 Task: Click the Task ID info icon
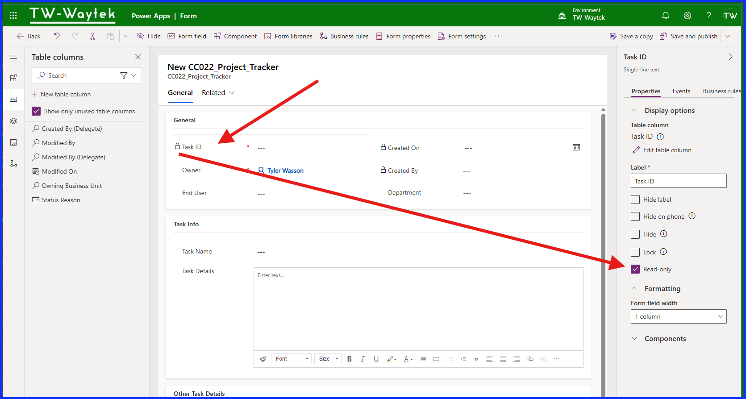pyautogui.click(x=660, y=137)
